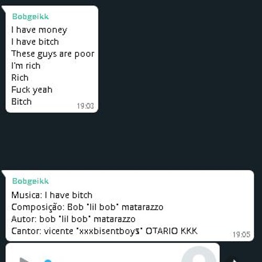Open Bobgeikk's name on the lyrics message
262x262 pixels.
[30, 17]
